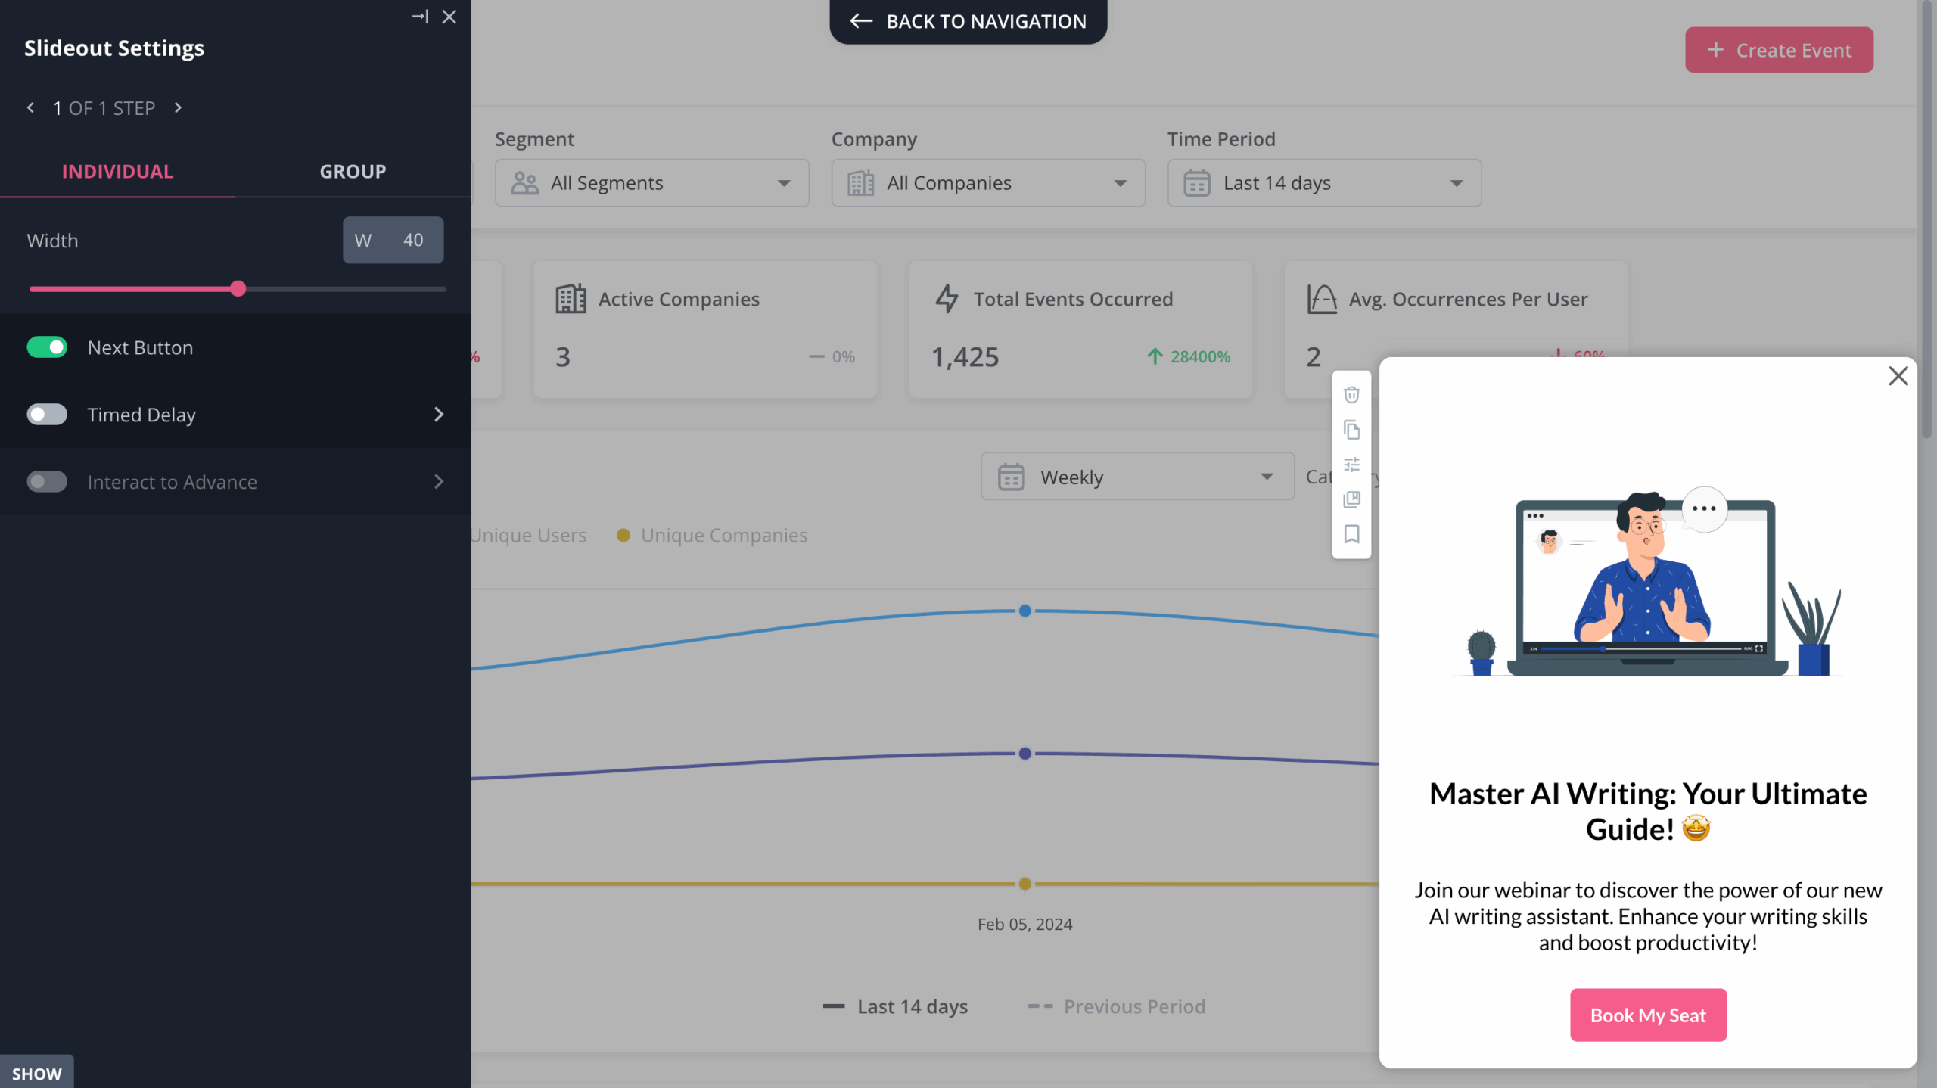The height and width of the screenshot is (1088, 1937).
Task: Click the 28400% increase indicator
Action: [1189, 356]
